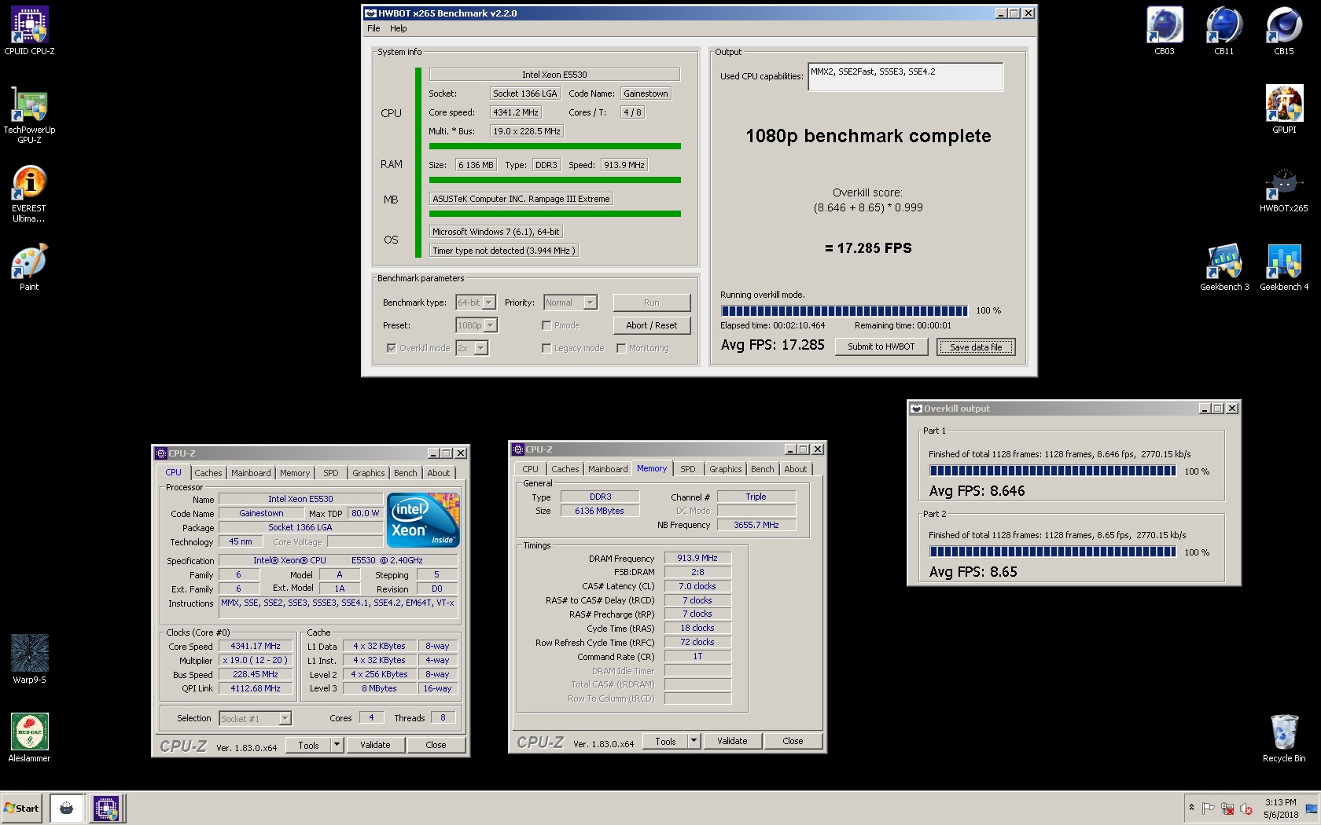
Task: Launch the CB15 Cinebench shortcut
Action: (x=1284, y=30)
